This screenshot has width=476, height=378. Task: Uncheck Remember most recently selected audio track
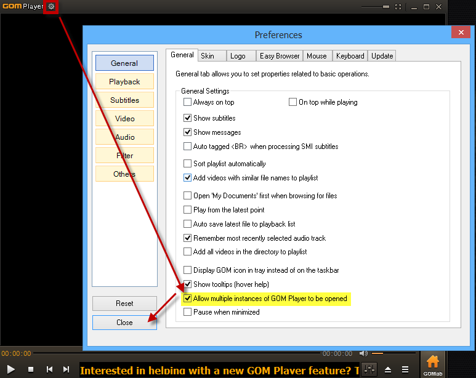click(x=187, y=238)
